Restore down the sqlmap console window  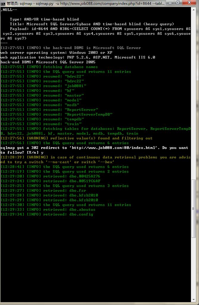[x=178, y=3]
